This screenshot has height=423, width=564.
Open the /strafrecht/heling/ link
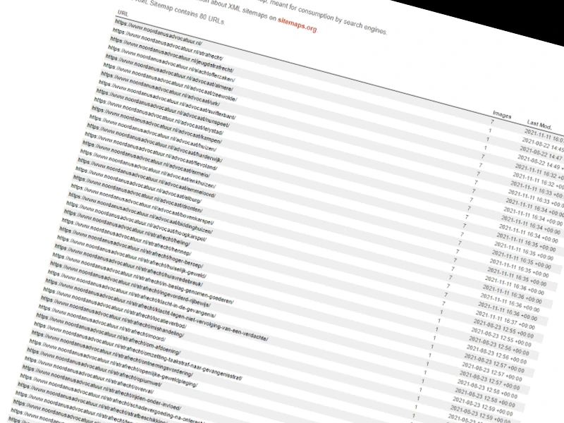point(126,226)
